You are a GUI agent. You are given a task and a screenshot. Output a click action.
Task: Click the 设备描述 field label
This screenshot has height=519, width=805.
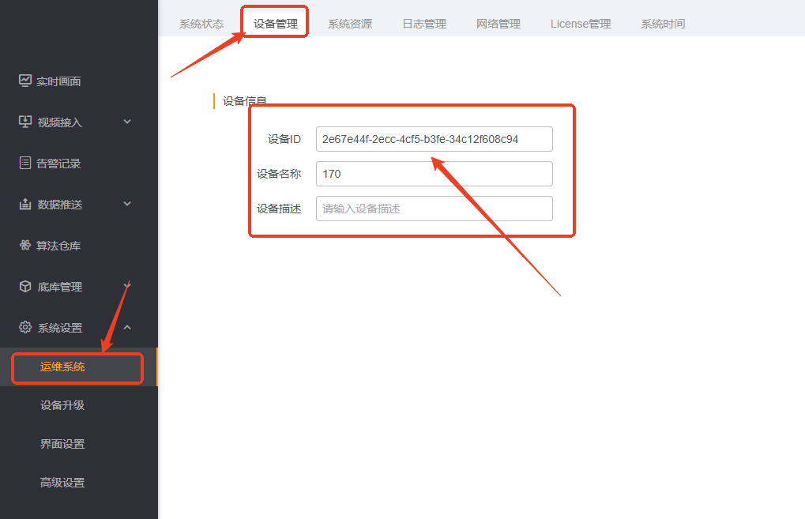coord(279,209)
